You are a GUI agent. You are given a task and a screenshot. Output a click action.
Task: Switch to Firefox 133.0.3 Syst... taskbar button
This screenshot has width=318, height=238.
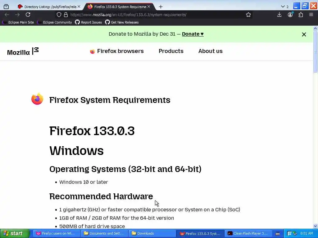[x=200, y=234]
